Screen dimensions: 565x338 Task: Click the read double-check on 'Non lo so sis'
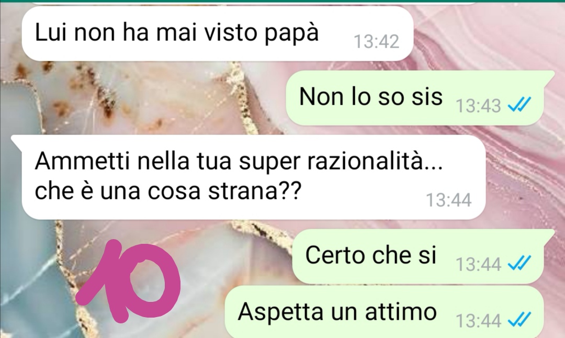point(519,105)
